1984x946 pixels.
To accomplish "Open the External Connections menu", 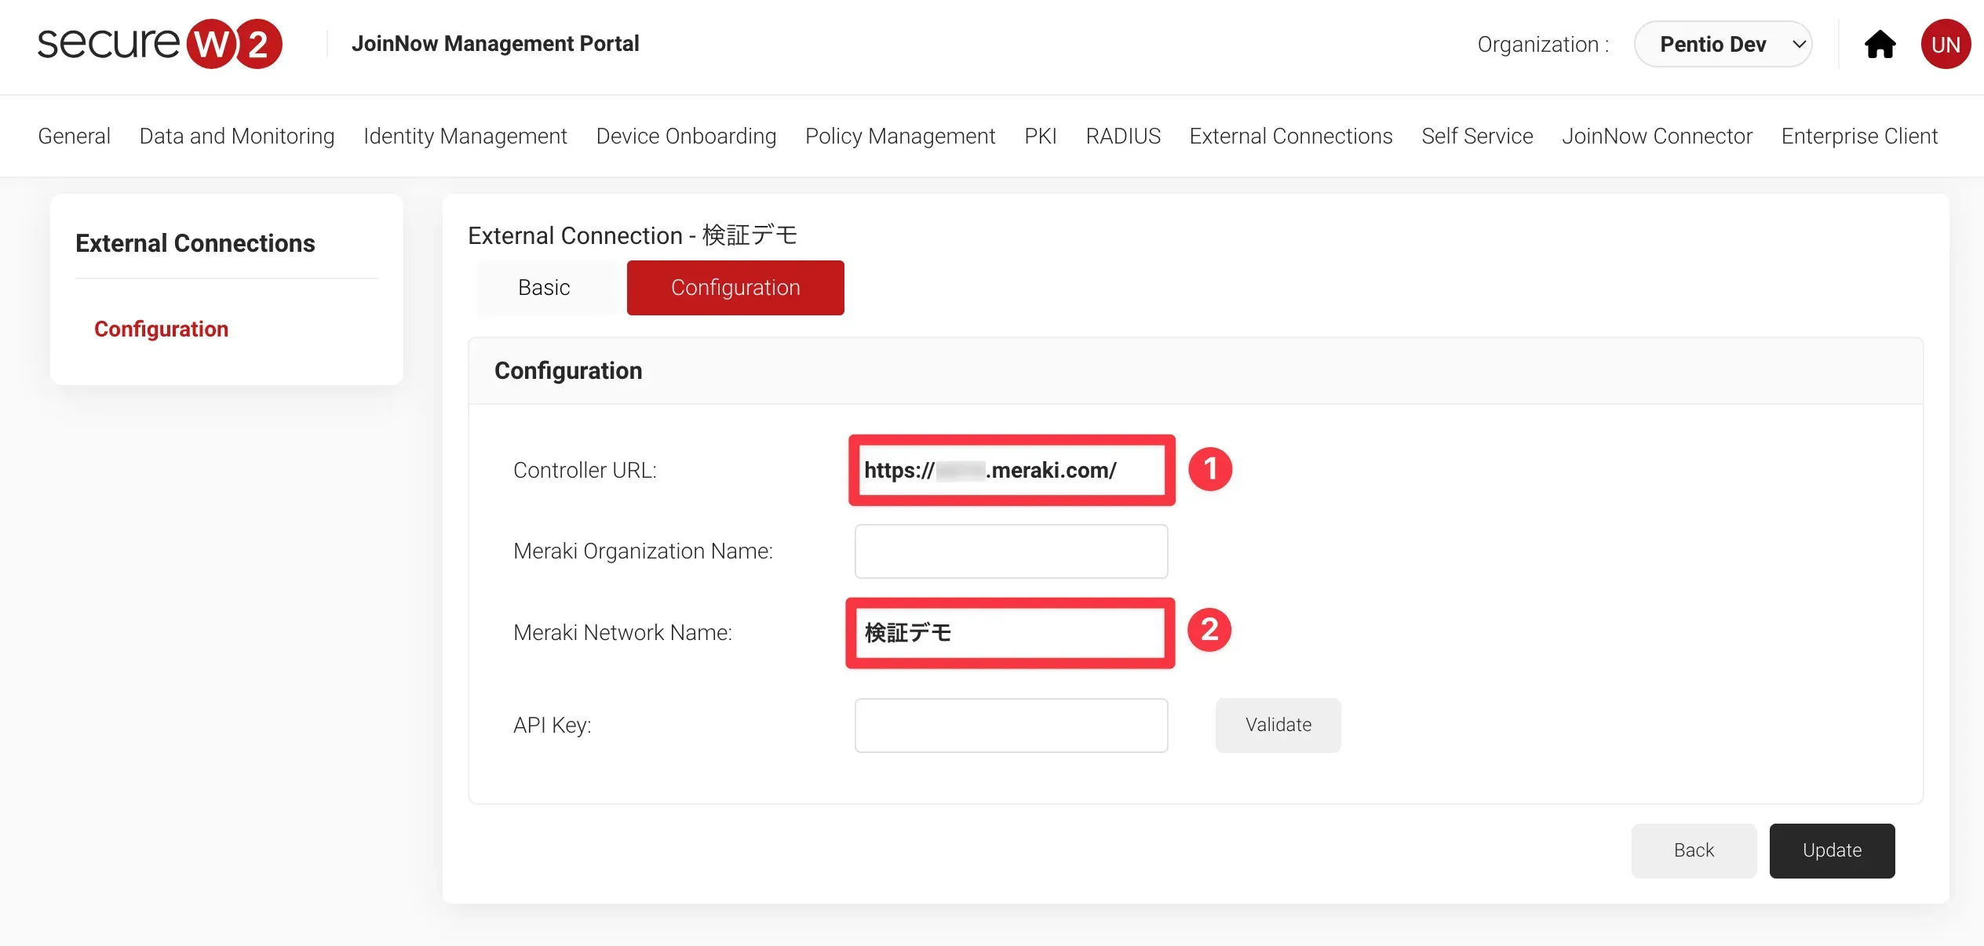I will pyautogui.click(x=1290, y=136).
